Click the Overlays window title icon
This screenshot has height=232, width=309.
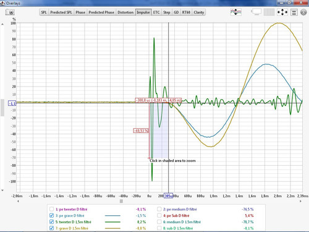[x=2, y=3]
